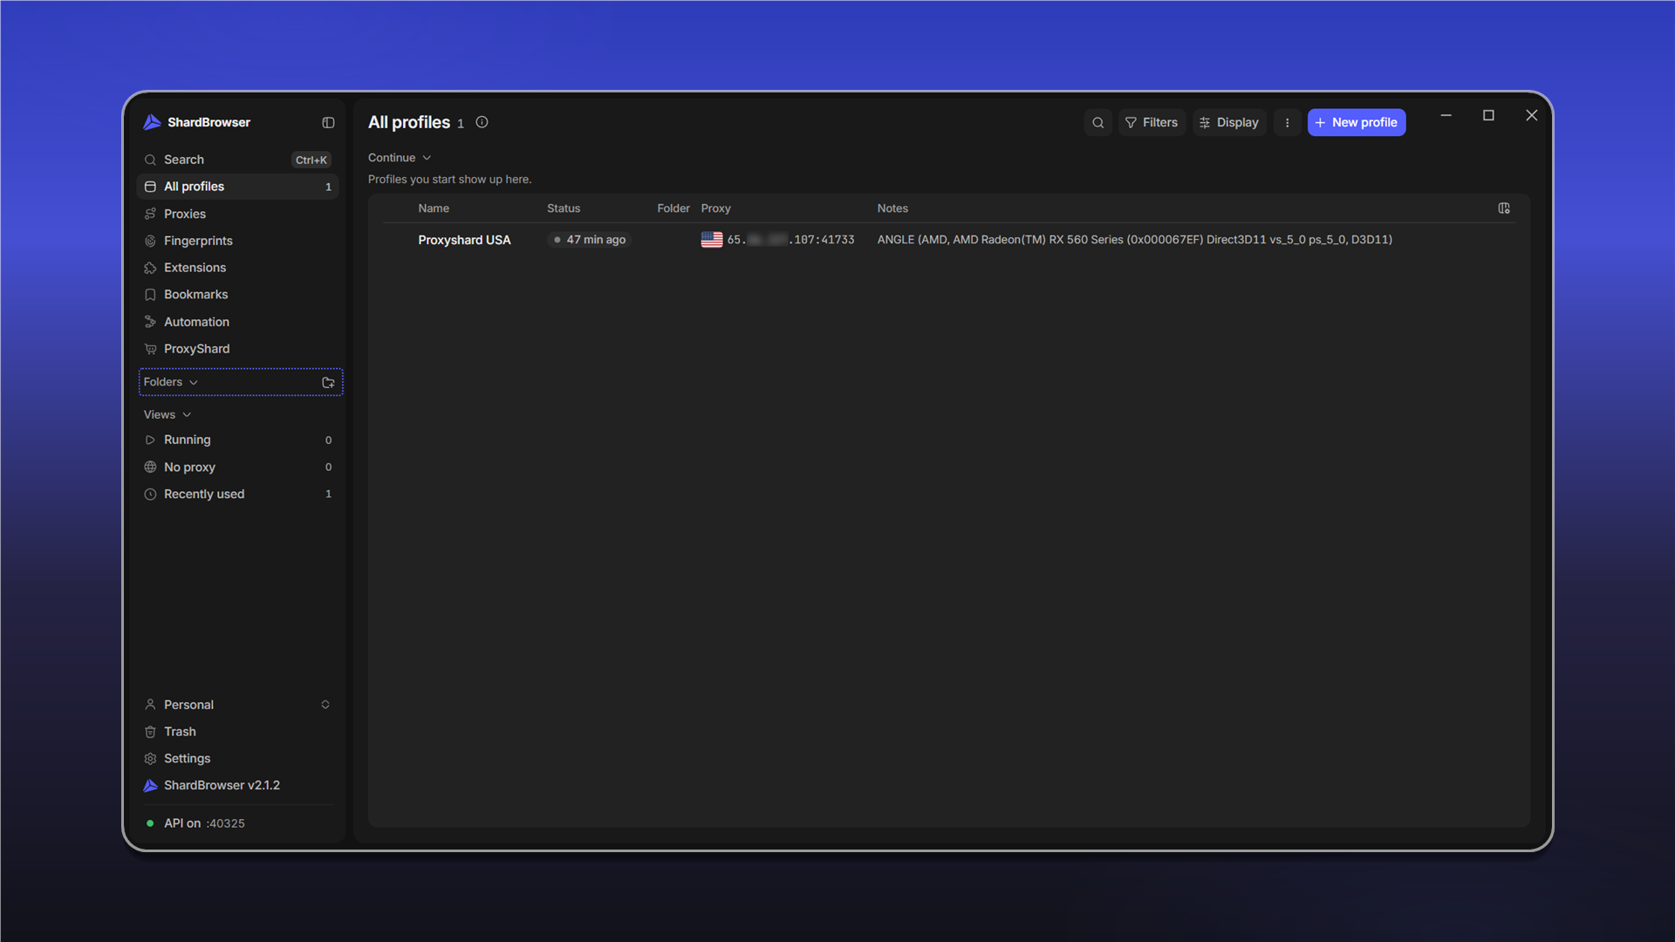Click the info icon beside All profiles
The image size is (1675, 942).
482,123
